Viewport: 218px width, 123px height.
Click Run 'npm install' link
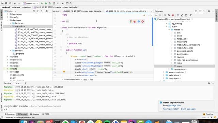(171, 109)
